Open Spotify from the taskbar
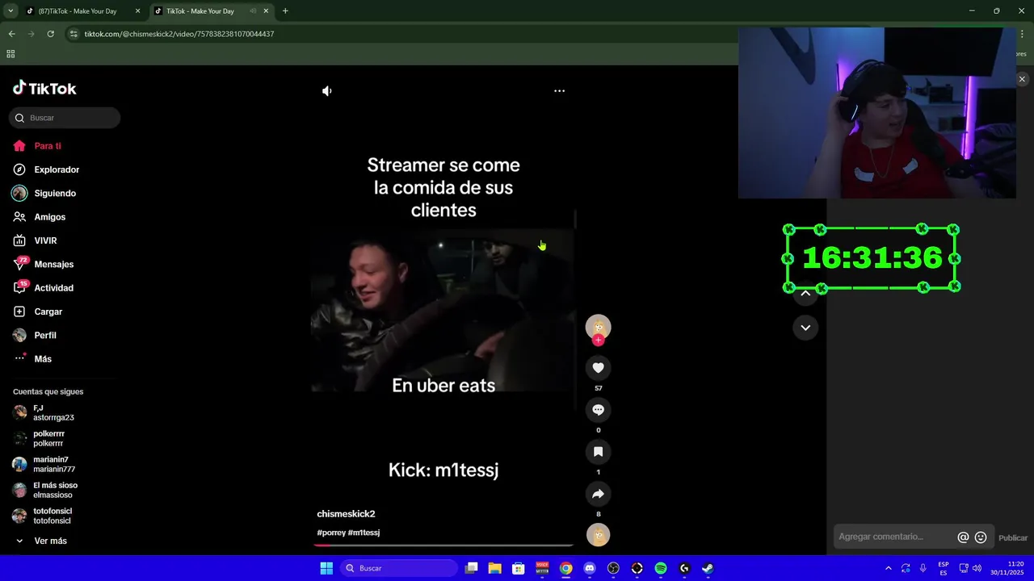This screenshot has height=581, width=1034. coord(661,568)
